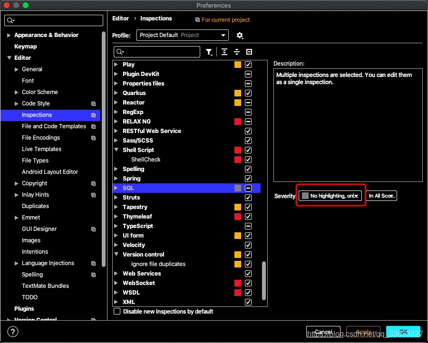
Task: Click the Tapestry yellow severity swatch
Action: tap(238, 207)
